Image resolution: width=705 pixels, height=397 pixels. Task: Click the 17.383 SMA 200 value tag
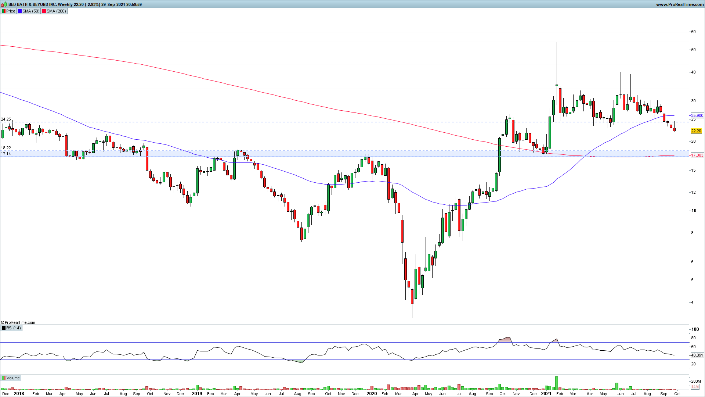[697, 155]
